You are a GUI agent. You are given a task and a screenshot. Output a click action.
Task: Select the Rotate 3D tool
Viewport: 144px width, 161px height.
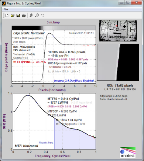pyautogui.click(x=42, y=16)
